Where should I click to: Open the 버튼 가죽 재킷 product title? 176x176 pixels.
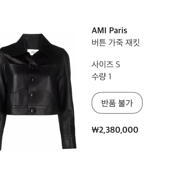coord(116,43)
